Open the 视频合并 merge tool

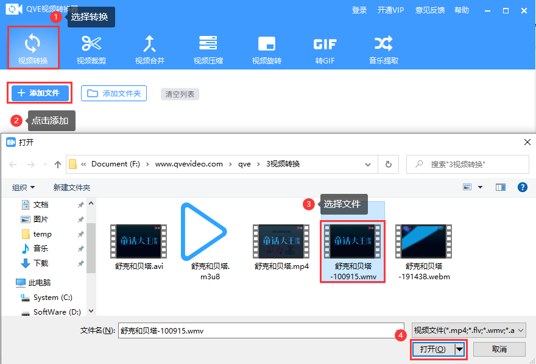point(150,49)
